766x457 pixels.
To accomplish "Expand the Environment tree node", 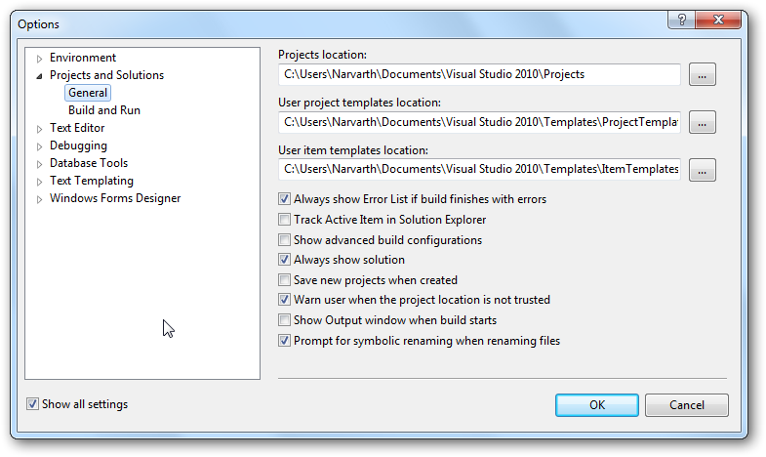I will pyautogui.click(x=40, y=59).
